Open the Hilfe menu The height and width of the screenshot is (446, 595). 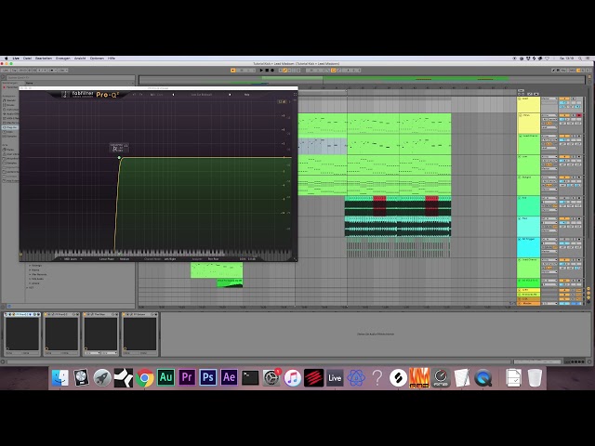pos(112,59)
